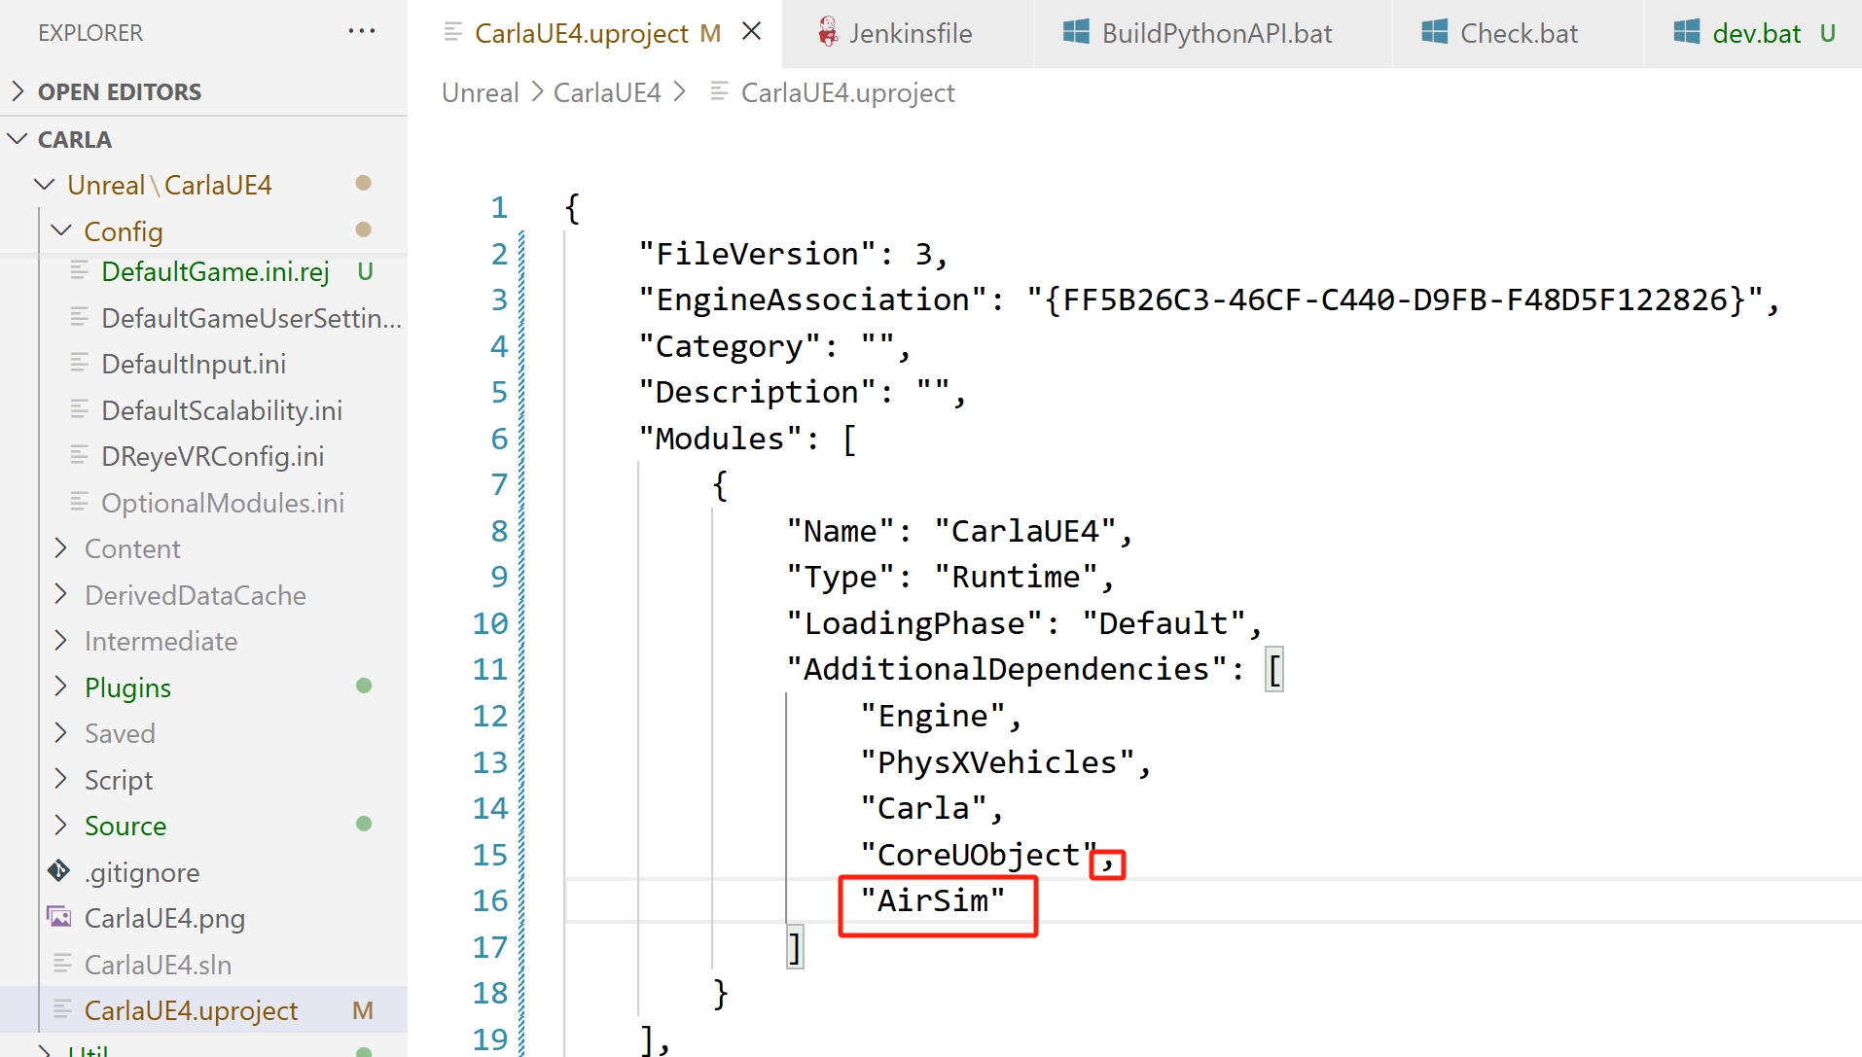Click the CarlaUE4 breadcrumb folder
The width and height of the screenshot is (1862, 1057).
point(607,92)
